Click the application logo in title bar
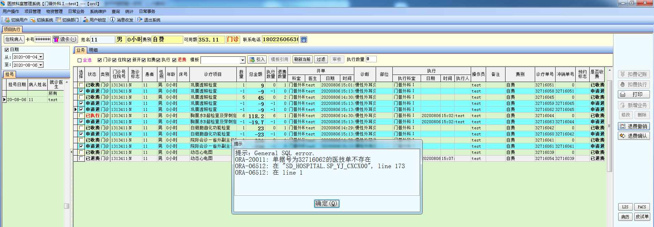 (3, 3)
